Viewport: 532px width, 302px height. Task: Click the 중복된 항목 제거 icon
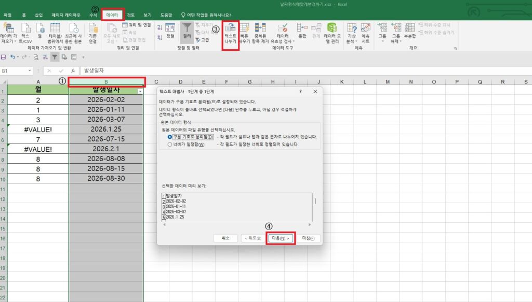tap(260, 33)
